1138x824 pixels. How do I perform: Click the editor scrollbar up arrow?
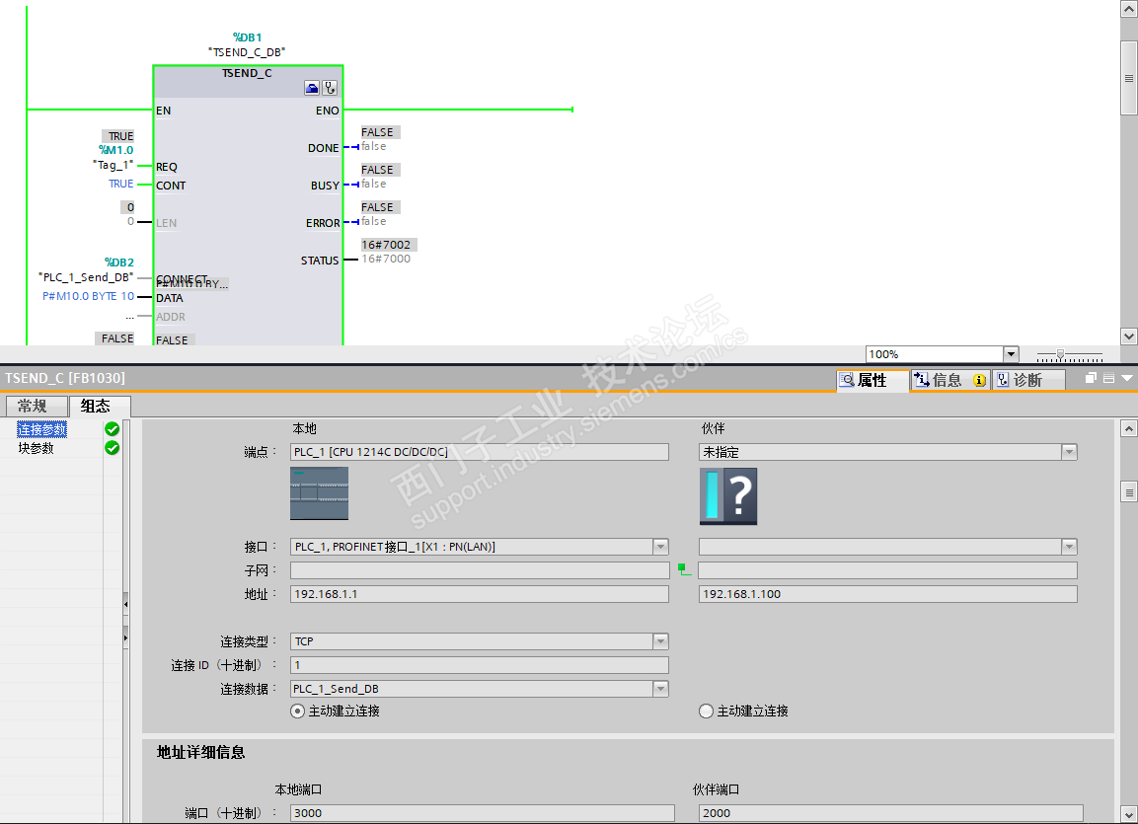tap(1128, 10)
